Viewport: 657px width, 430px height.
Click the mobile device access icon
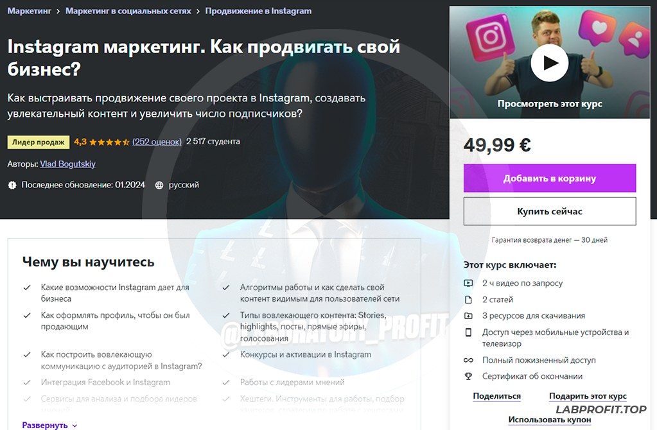pos(468,332)
